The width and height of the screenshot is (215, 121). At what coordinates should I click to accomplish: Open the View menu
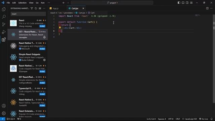[x=31, y=3]
